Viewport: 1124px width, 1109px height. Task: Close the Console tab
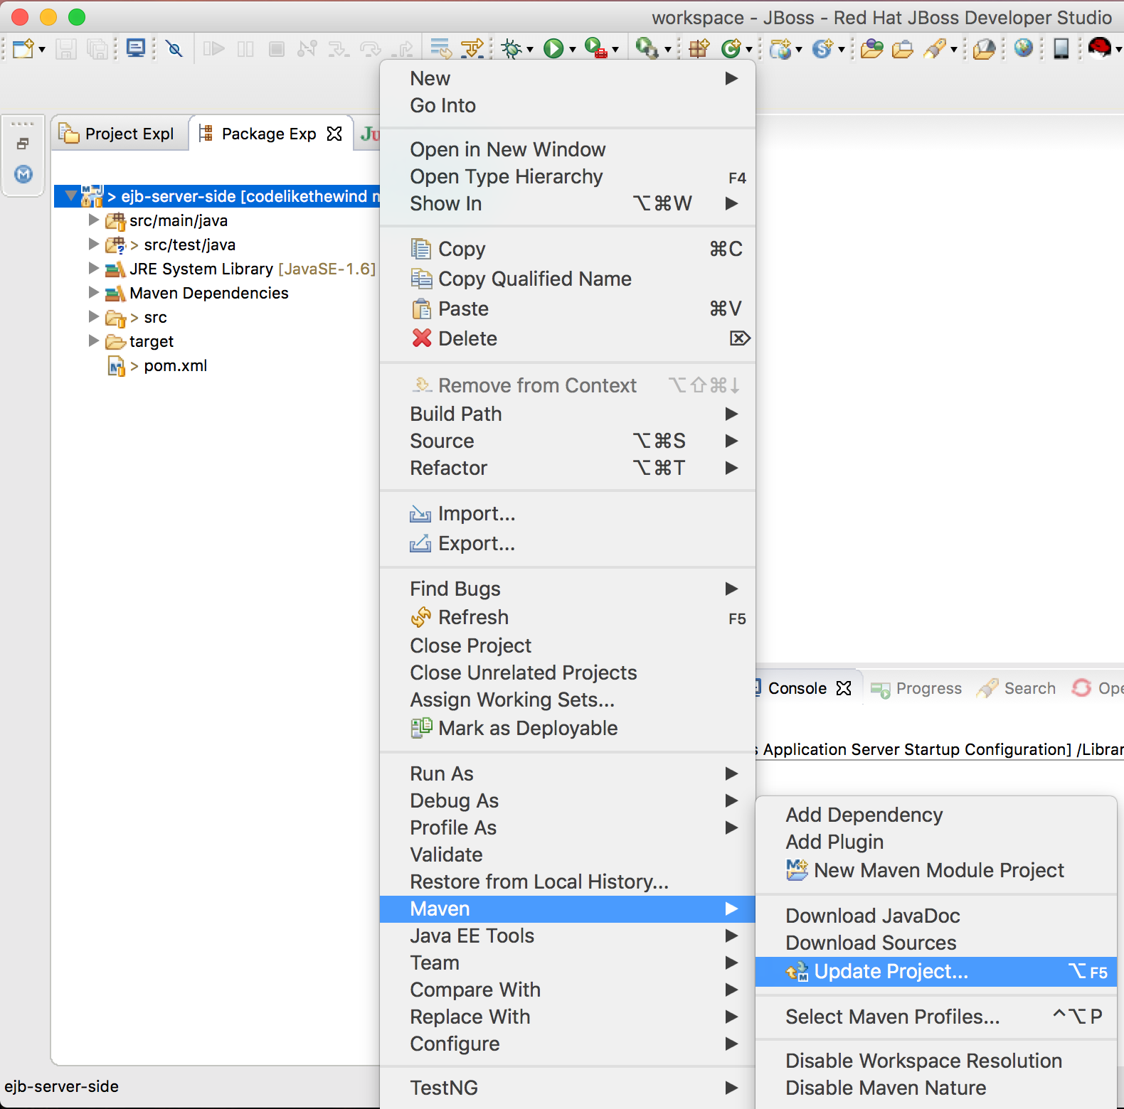(844, 688)
